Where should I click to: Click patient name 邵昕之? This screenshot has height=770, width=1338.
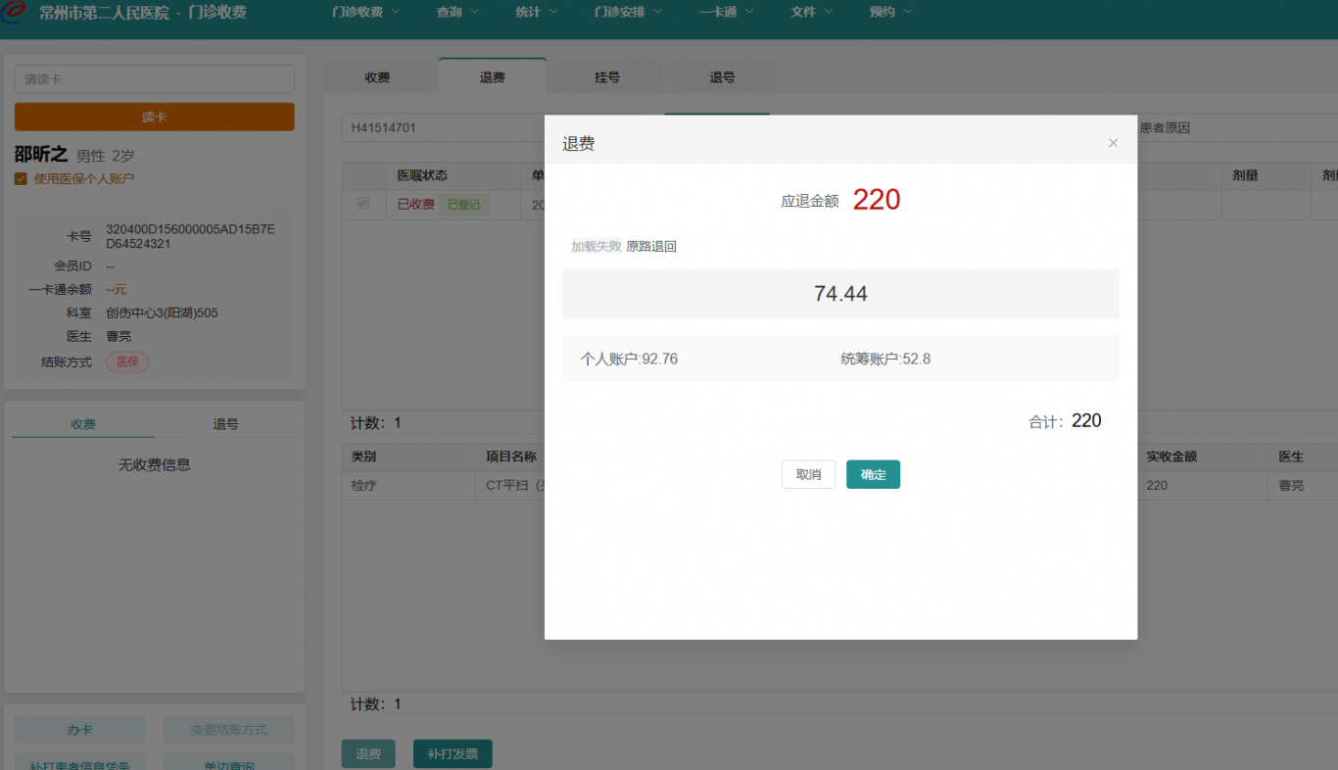[41, 155]
